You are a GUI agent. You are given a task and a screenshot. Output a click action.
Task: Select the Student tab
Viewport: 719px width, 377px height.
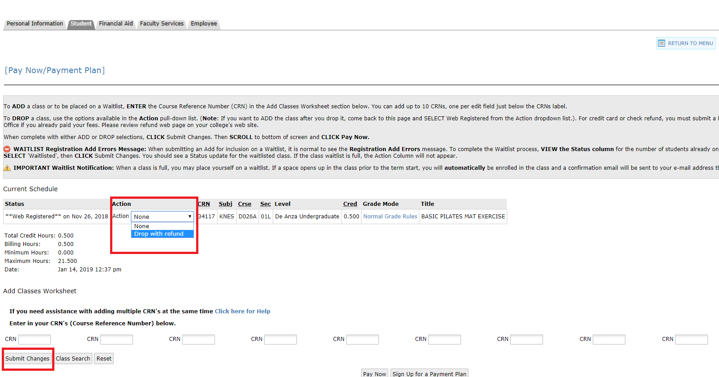coord(81,24)
